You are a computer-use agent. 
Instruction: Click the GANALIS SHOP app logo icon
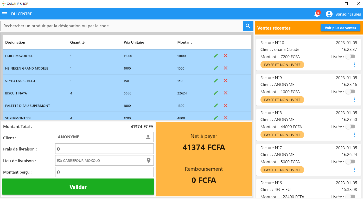3,4
